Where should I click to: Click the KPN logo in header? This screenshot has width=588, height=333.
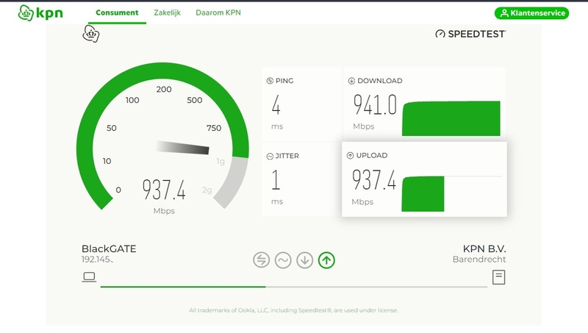pos(40,12)
